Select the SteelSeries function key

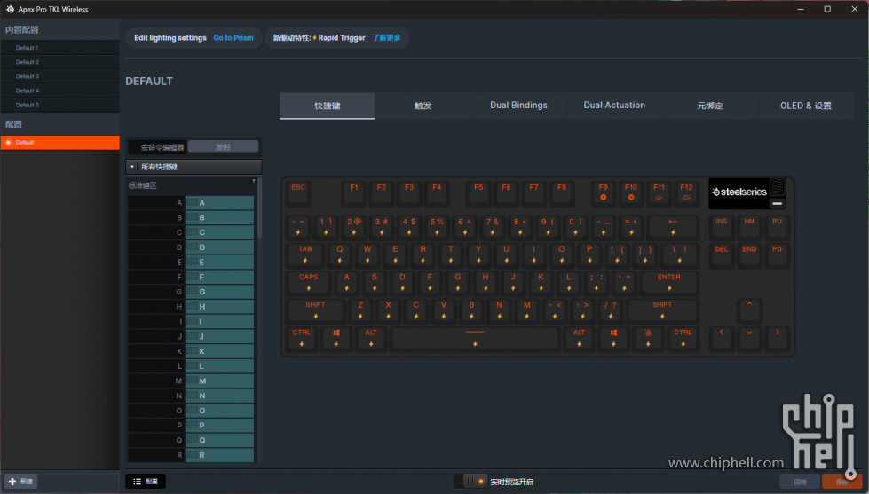click(x=648, y=339)
